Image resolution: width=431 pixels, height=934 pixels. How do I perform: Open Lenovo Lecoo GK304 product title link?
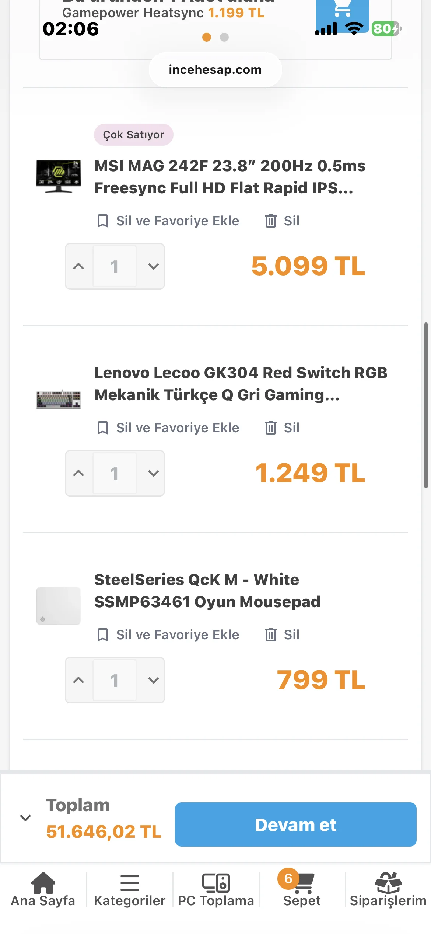(x=241, y=384)
